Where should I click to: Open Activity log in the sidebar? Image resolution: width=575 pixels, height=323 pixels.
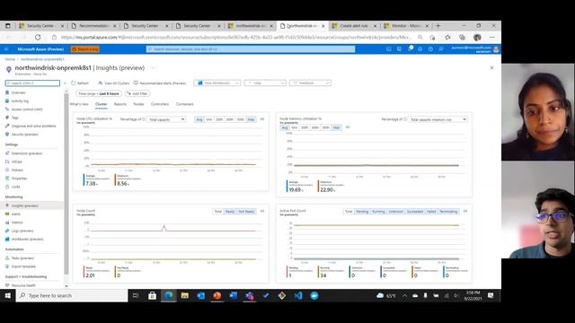(20, 101)
